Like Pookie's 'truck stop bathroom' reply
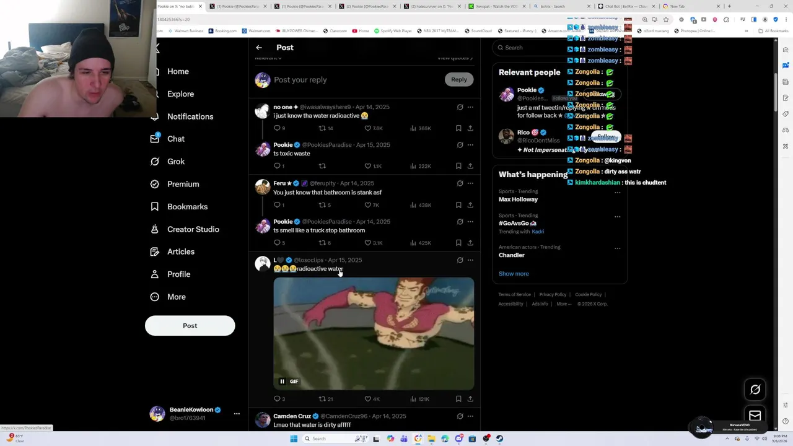793x446 pixels. pyautogui.click(x=374, y=243)
